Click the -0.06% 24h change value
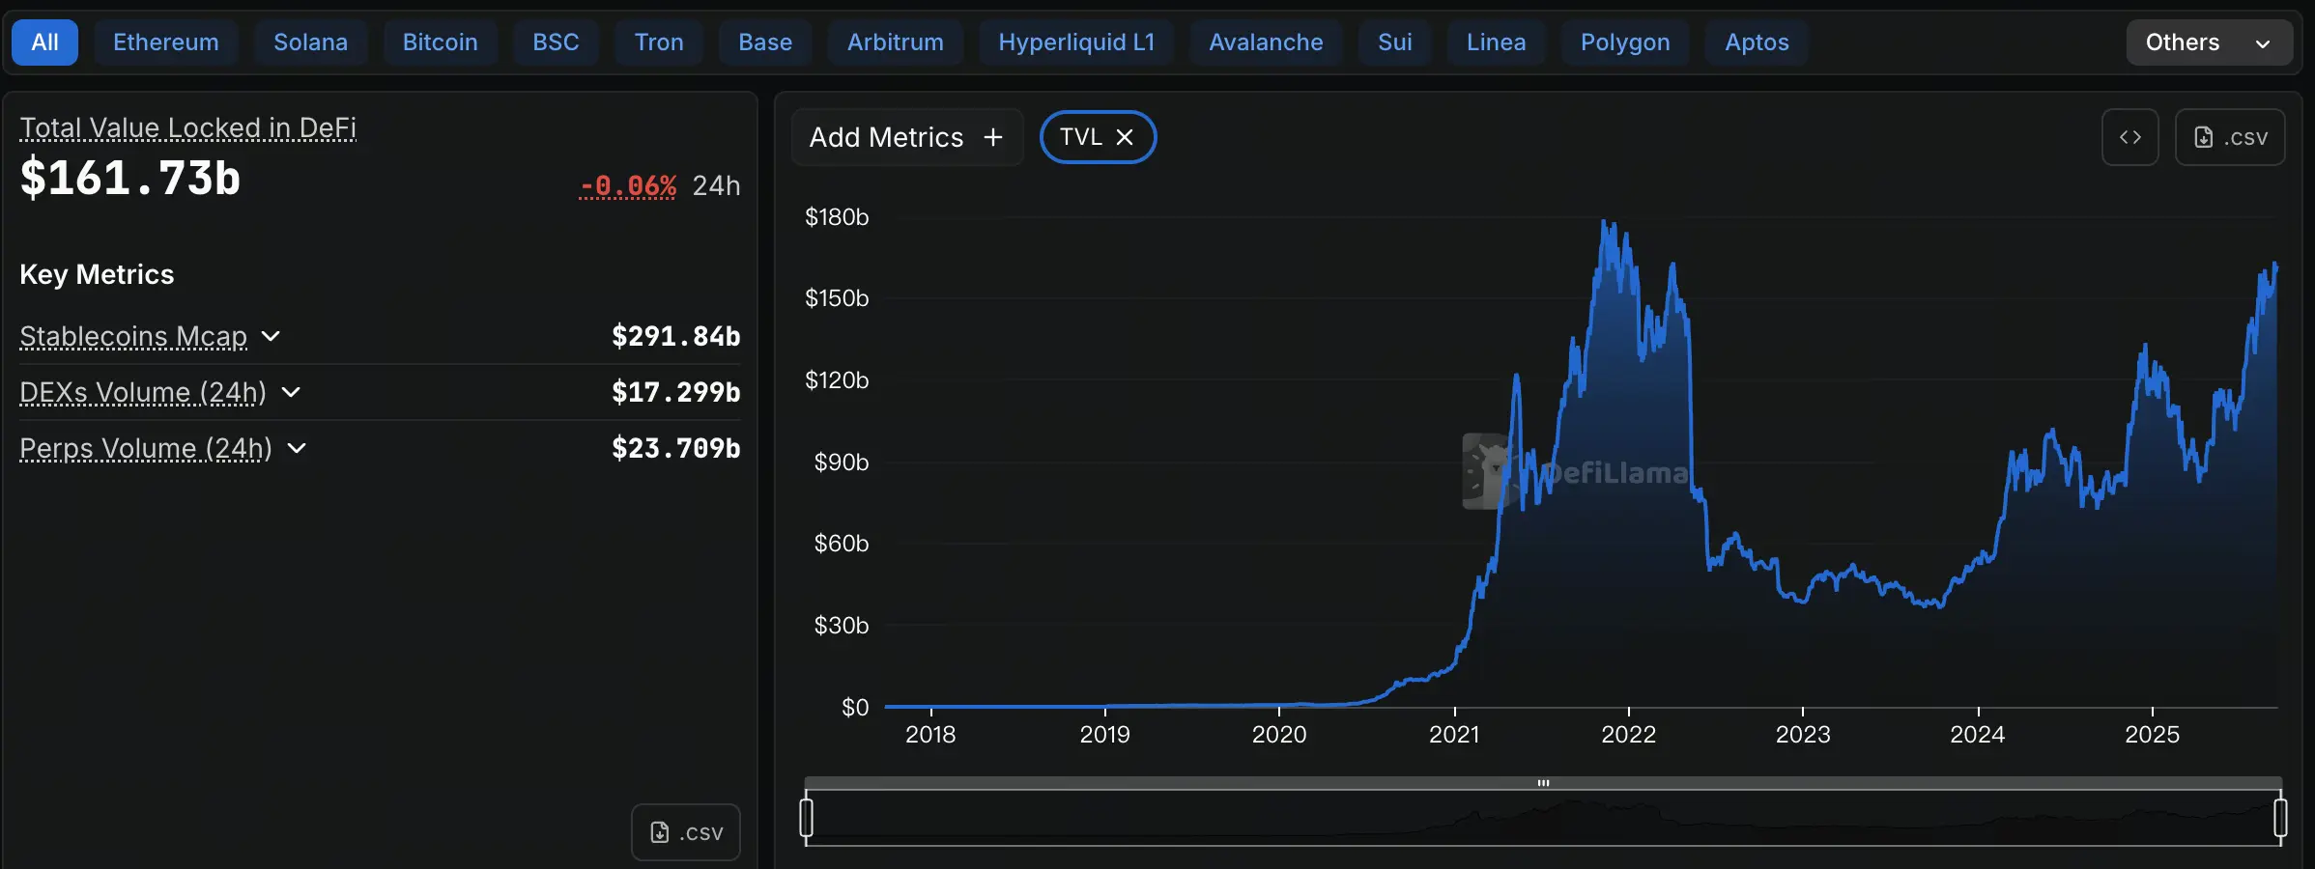The height and width of the screenshot is (869, 2315). [628, 185]
